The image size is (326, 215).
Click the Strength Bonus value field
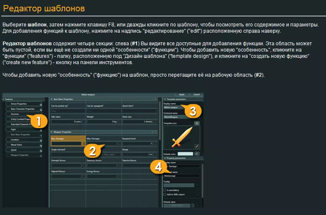coord(66,165)
